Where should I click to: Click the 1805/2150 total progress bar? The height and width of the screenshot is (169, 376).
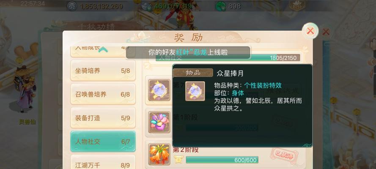pyautogui.click(x=228, y=58)
